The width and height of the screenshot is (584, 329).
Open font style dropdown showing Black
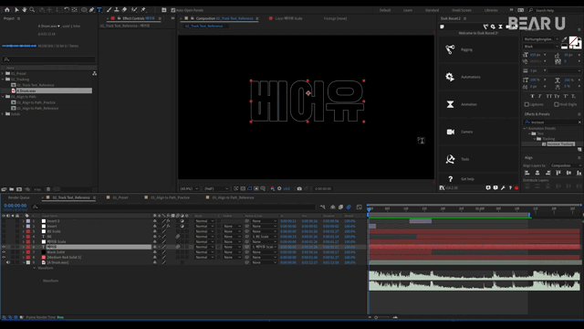pos(541,47)
